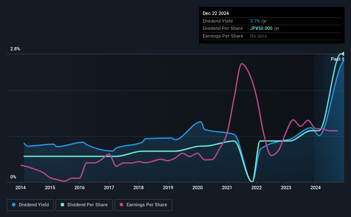Click the Dec 22 2024 tooltip date
Image resolution: width=351 pixels, height=217 pixels.
tap(215, 13)
